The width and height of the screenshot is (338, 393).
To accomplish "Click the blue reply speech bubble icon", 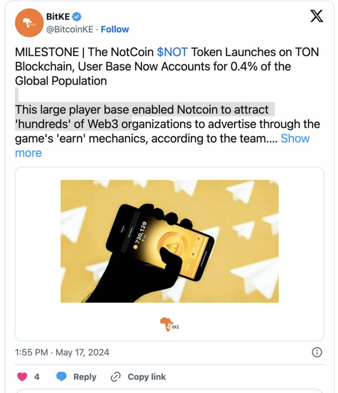I will point(61,377).
